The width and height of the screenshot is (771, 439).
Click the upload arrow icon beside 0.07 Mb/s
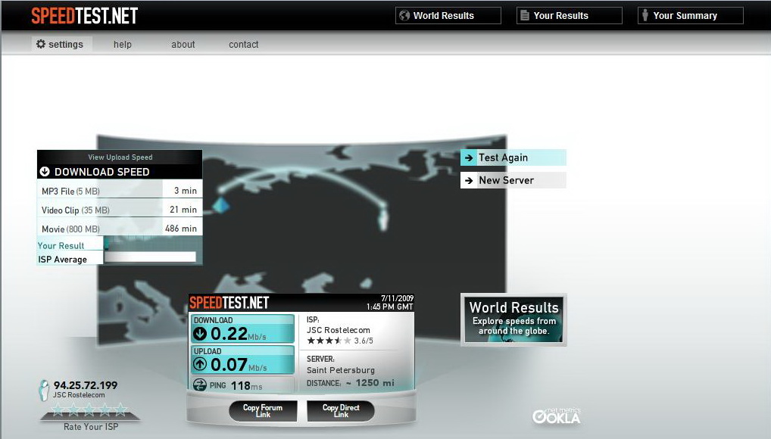[x=200, y=364]
